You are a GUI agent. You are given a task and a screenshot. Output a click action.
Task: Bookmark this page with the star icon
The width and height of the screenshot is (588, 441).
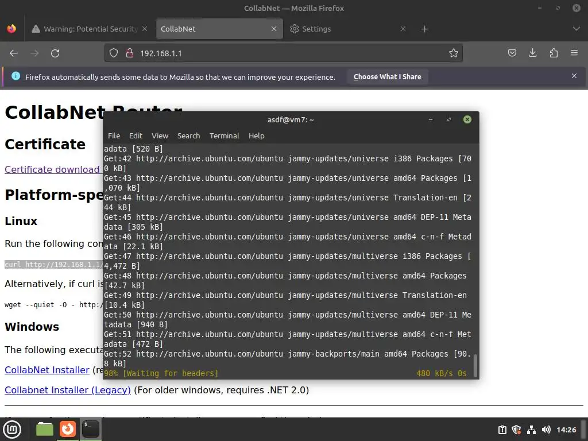click(x=454, y=53)
